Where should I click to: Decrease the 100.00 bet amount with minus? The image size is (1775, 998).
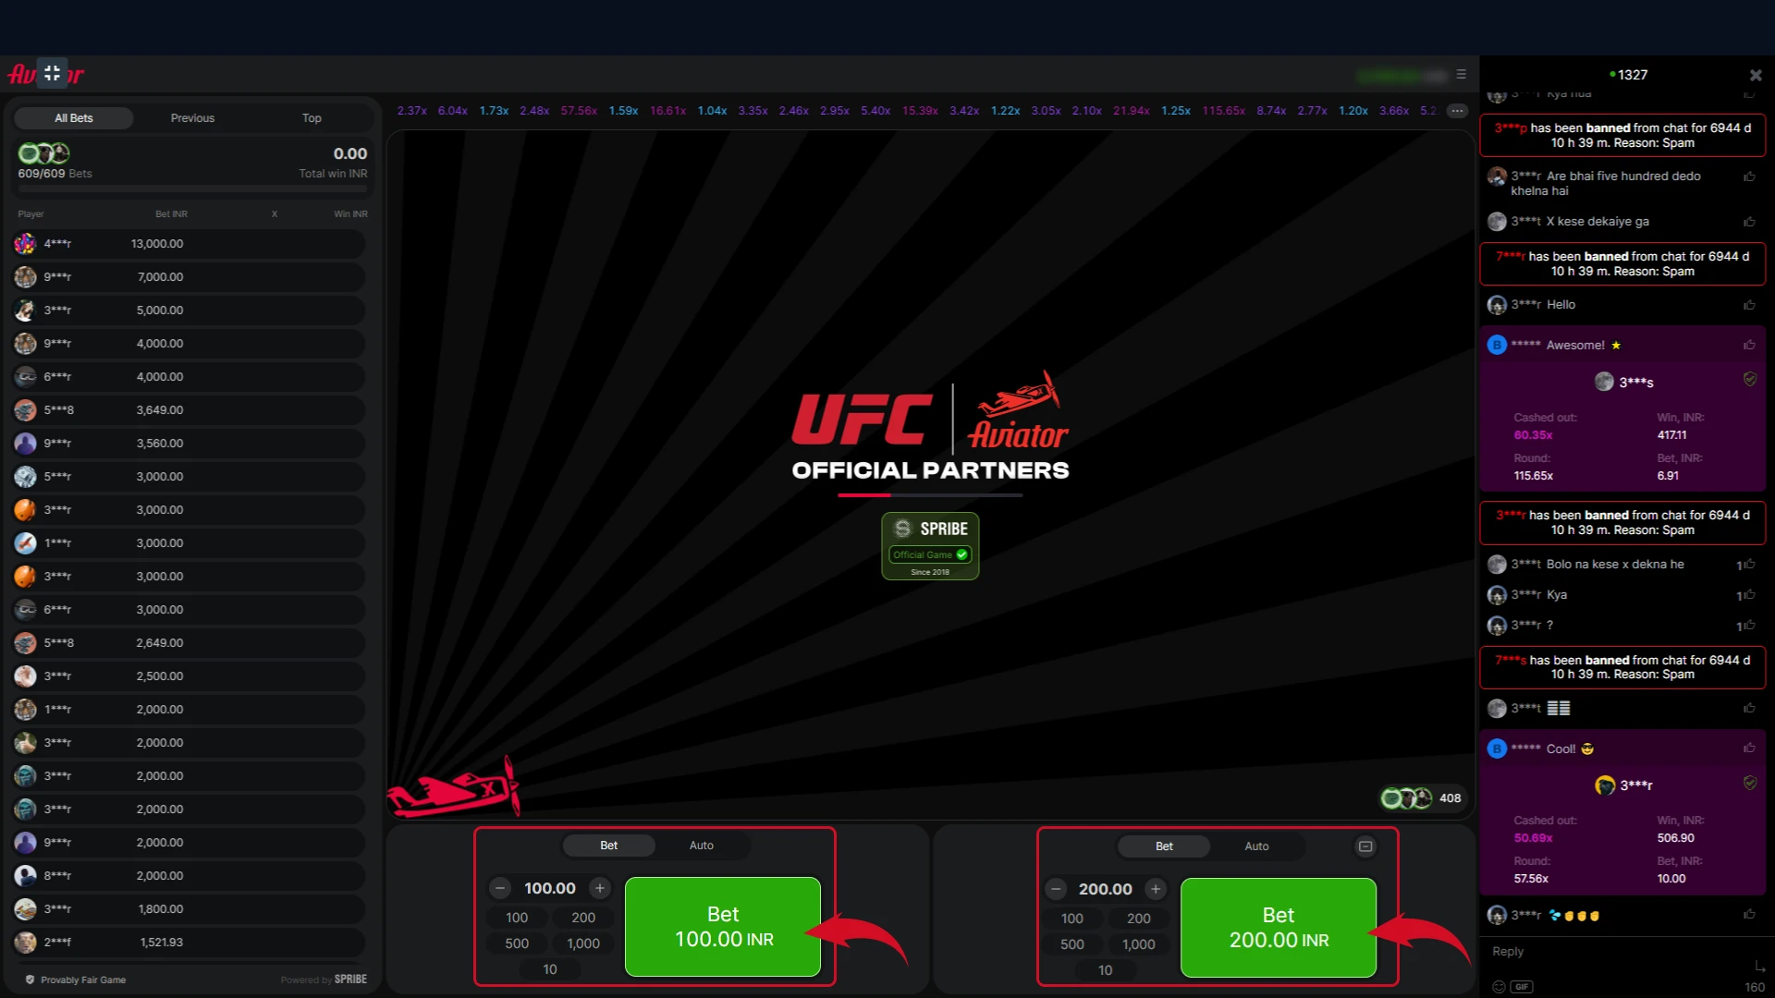tap(500, 887)
